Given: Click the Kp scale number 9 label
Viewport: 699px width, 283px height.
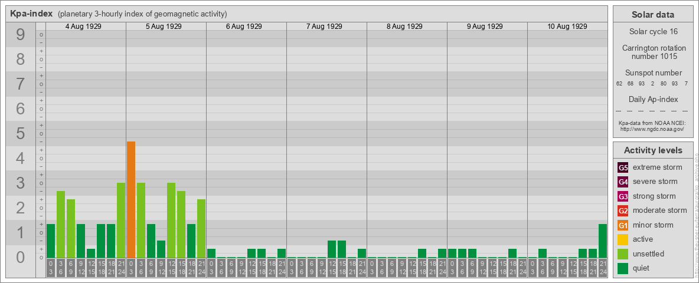Looking at the screenshot, I should pos(20,35).
